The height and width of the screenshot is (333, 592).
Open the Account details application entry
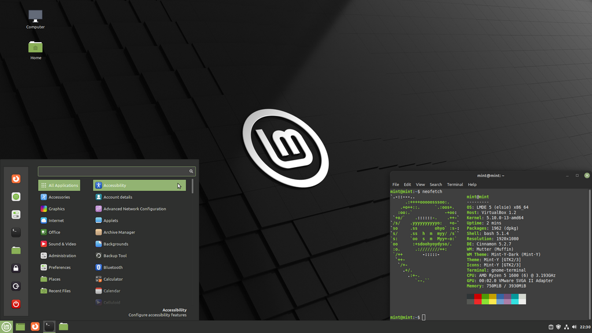(x=139, y=197)
